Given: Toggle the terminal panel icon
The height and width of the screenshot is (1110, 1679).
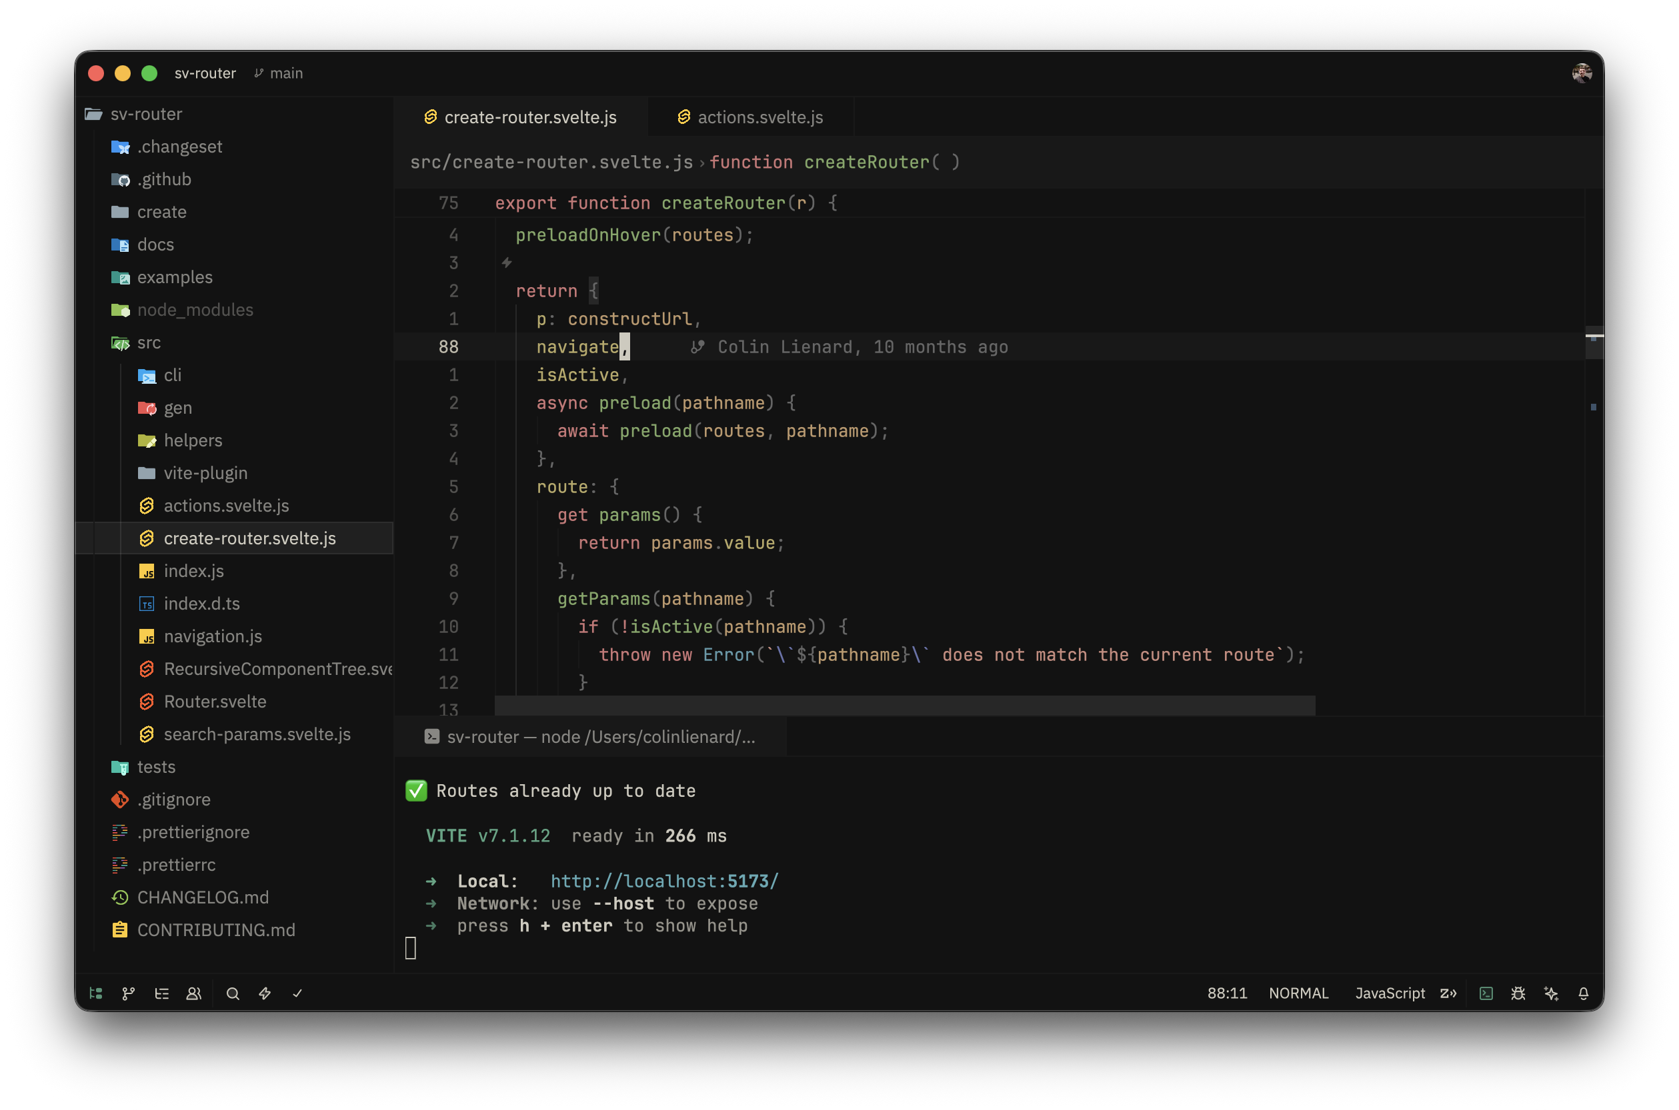Looking at the screenshot, I should (1486, 993).
